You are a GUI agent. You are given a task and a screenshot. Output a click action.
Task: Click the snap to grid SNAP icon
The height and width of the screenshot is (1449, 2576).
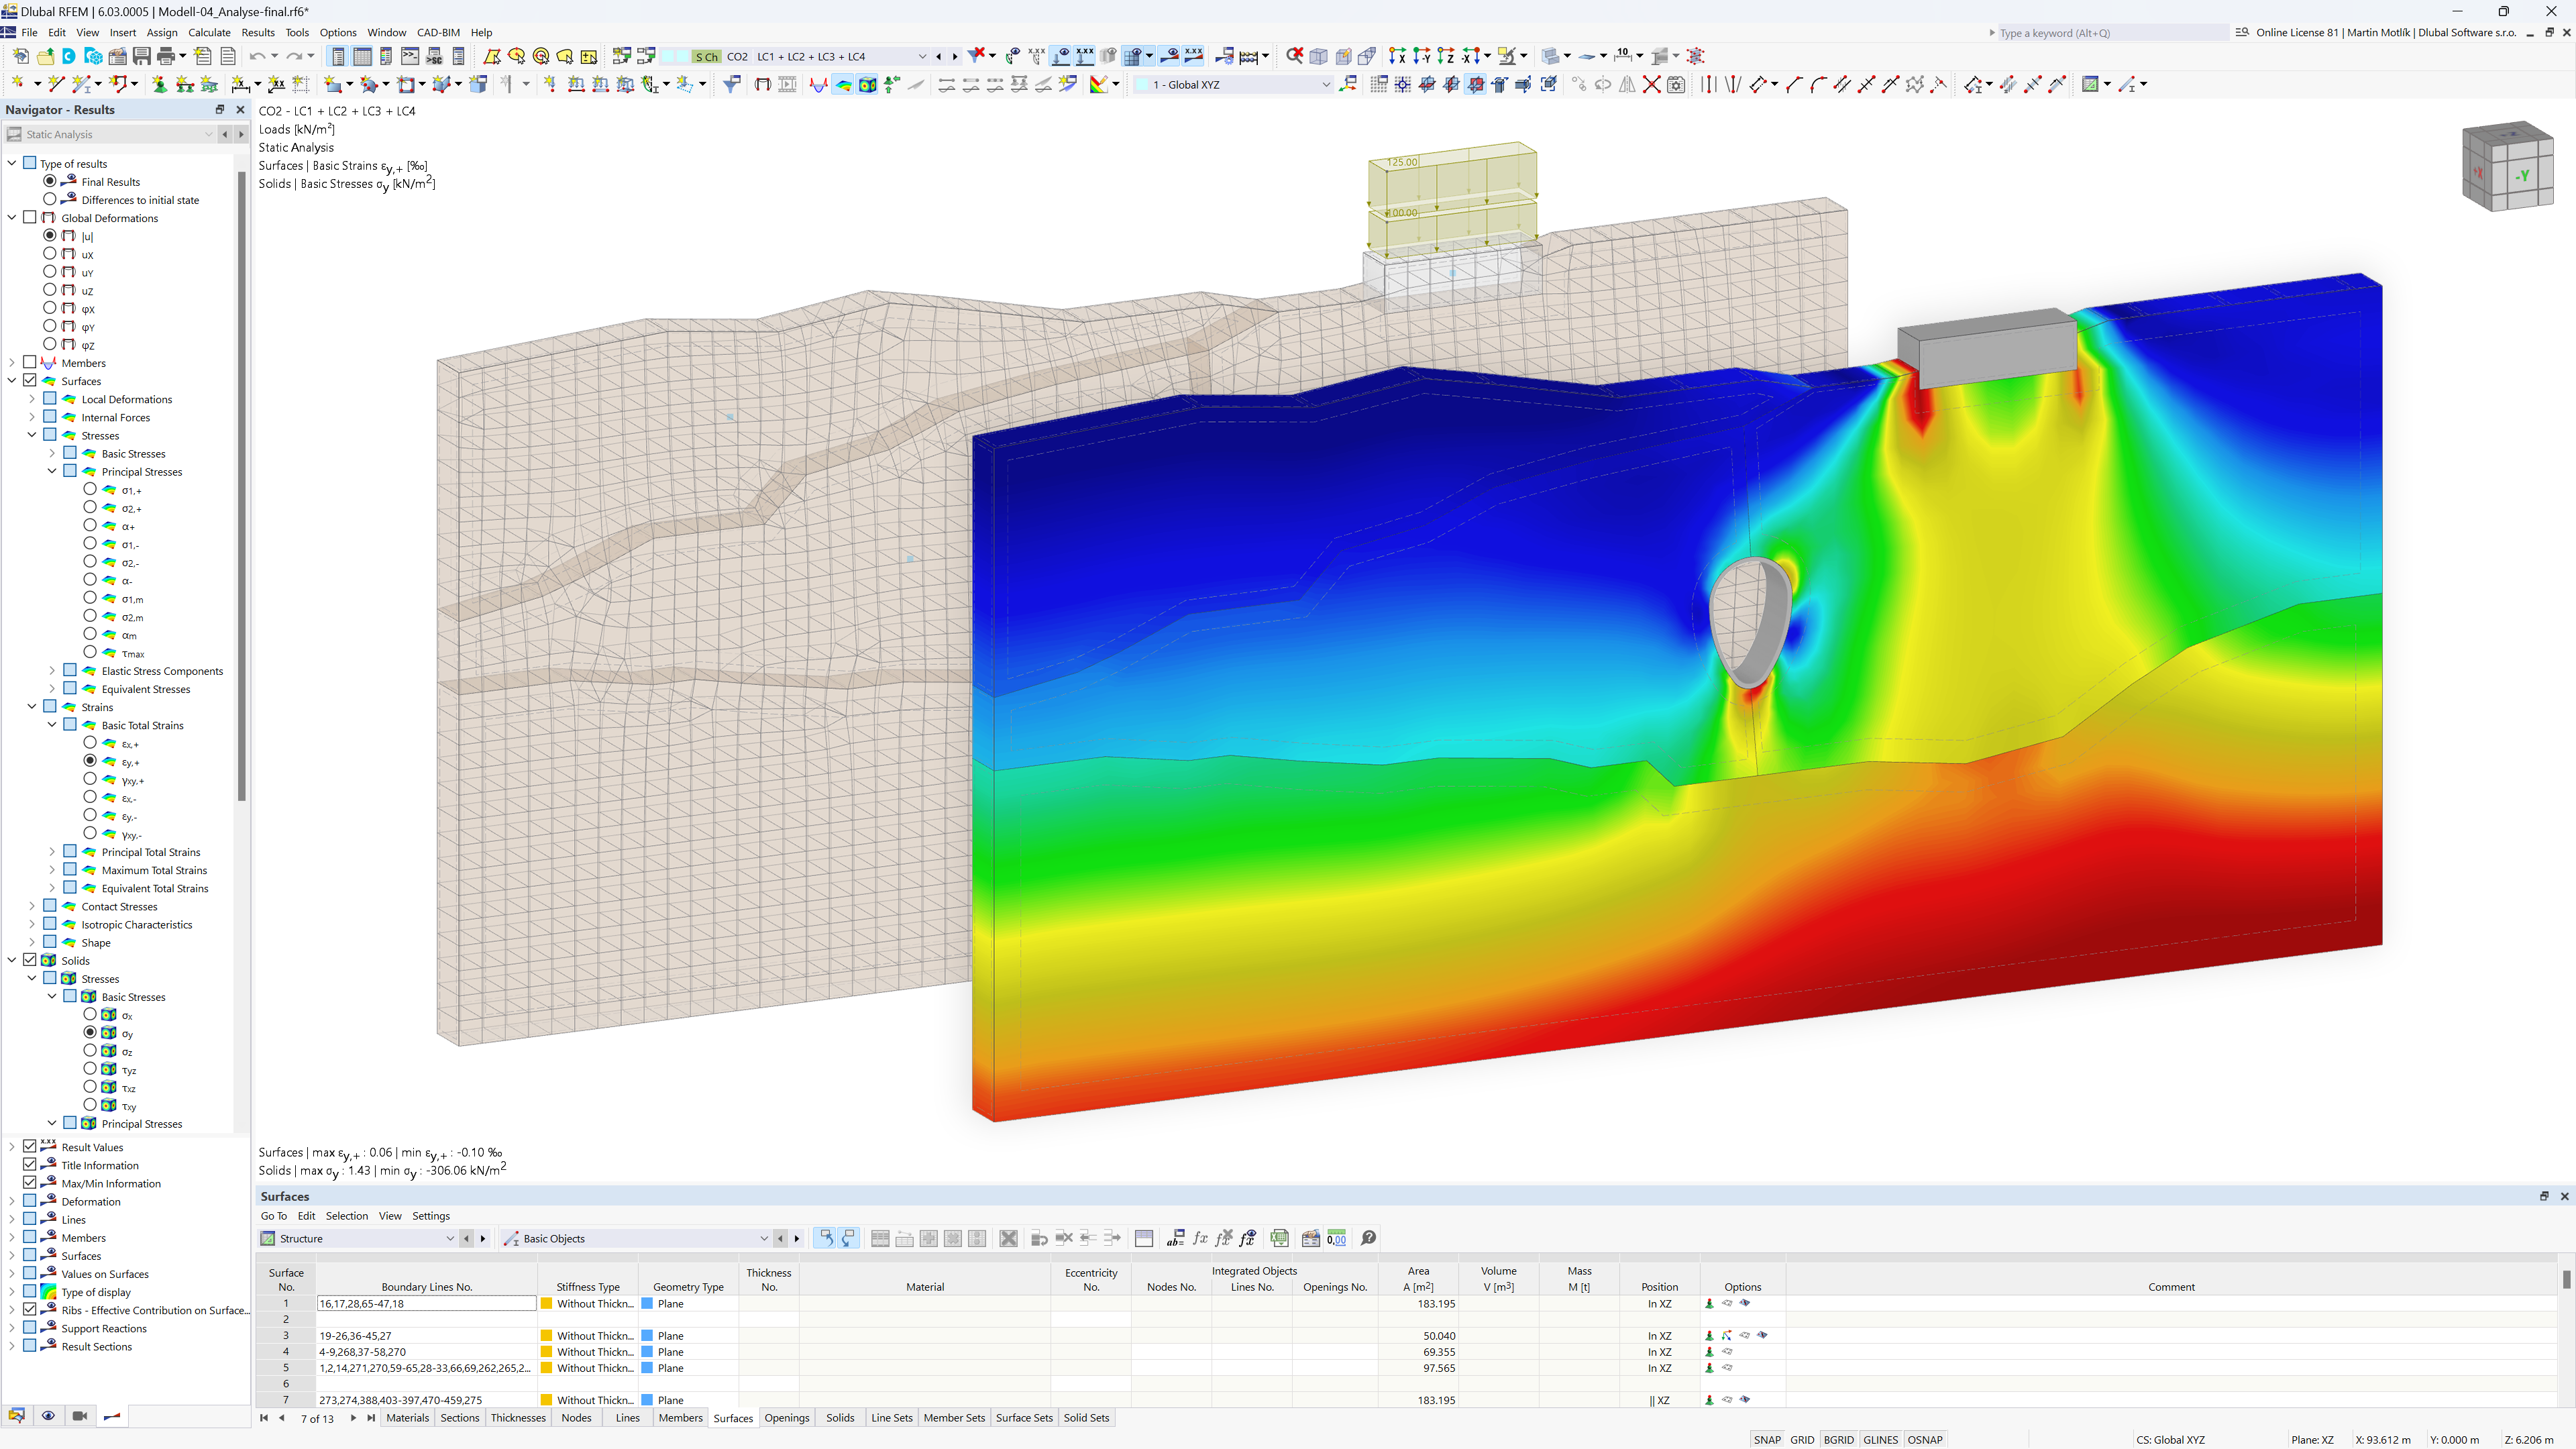[x=1768, y=1438]
